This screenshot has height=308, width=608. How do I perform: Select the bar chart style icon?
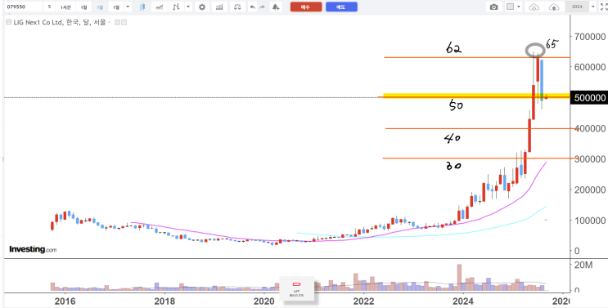(x=177, y=7)
